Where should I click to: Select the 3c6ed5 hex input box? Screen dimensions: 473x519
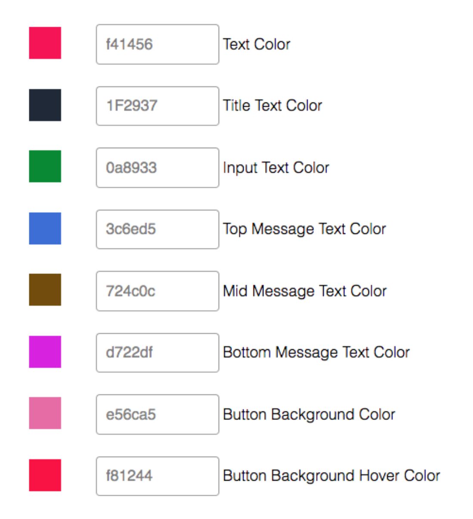tap(157, 229)
